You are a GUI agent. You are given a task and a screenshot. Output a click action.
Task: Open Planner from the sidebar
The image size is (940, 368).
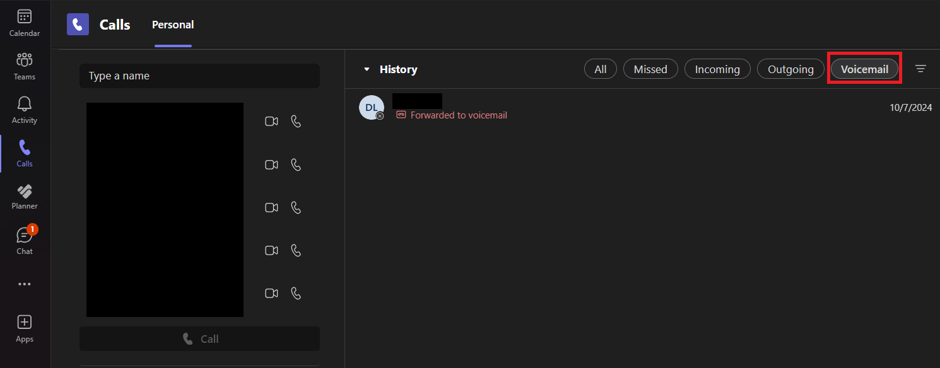pyautogui.click(x=25, y=197)
